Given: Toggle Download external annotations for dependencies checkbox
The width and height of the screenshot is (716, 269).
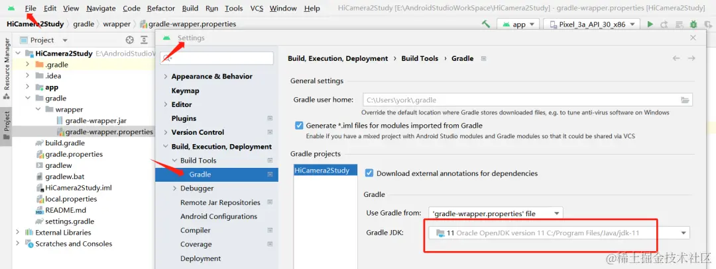Looking at the screenshot, I should click(x=369, y=173).
